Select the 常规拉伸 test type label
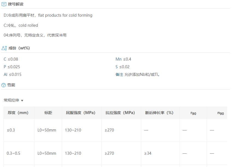Viewport: 236px width, 167px height. [x=11, y=100]
